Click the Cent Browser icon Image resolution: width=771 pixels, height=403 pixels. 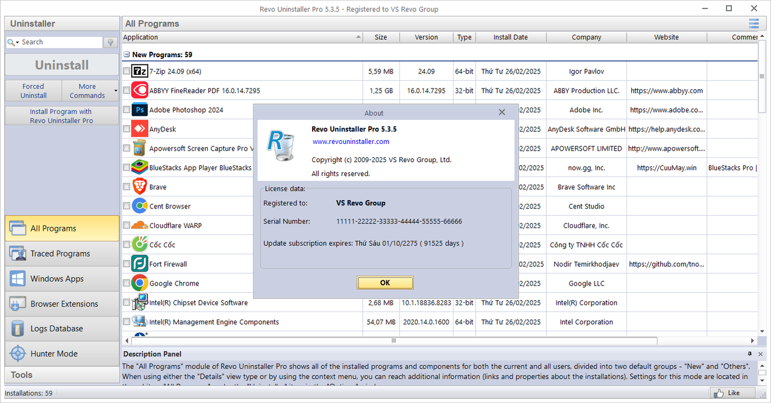point(139,206)
